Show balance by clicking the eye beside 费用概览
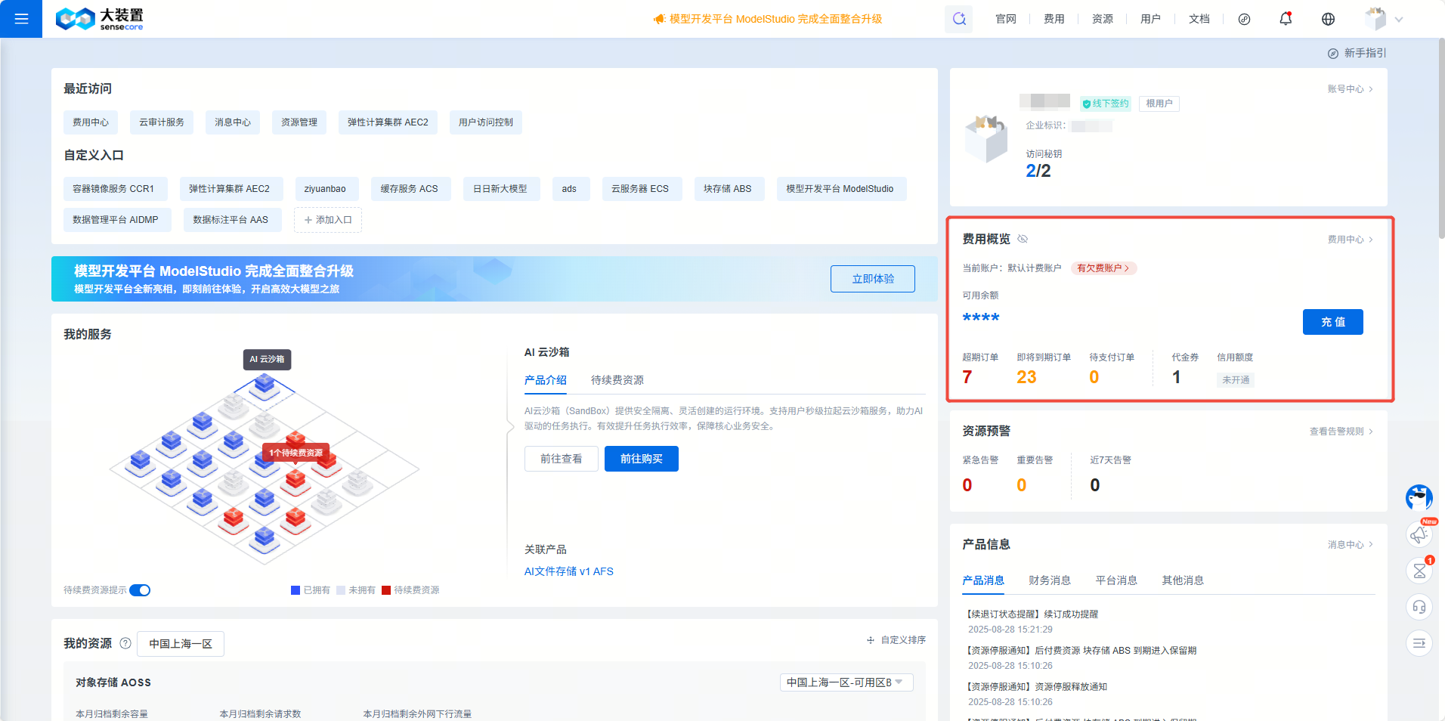The image size is (1445, 721). coord(1023,238)
